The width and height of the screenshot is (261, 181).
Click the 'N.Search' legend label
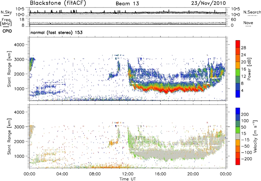click(252, 12)
